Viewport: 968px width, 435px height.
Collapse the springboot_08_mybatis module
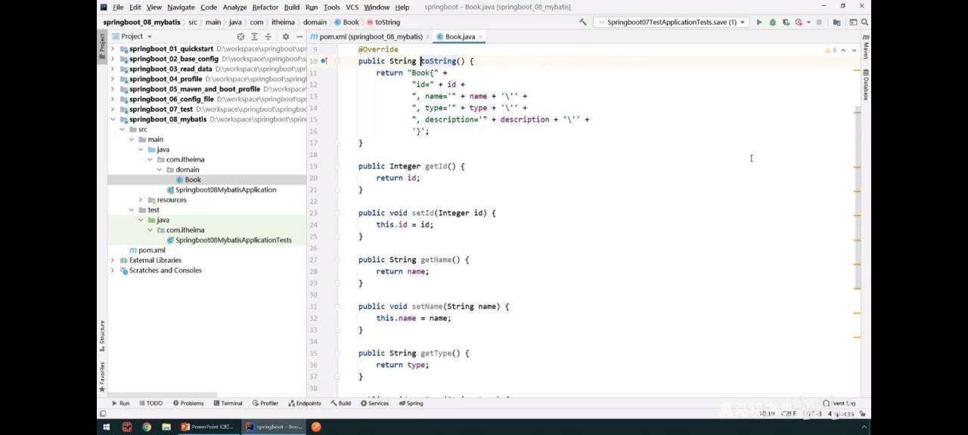tap(113, 119)
